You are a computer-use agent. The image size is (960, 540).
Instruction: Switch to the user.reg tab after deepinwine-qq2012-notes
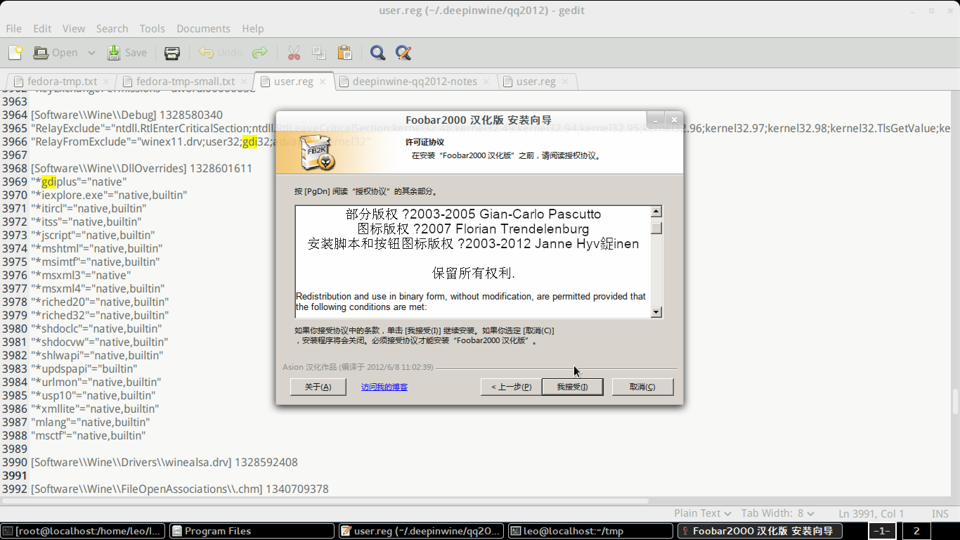[x=536, y=82]
